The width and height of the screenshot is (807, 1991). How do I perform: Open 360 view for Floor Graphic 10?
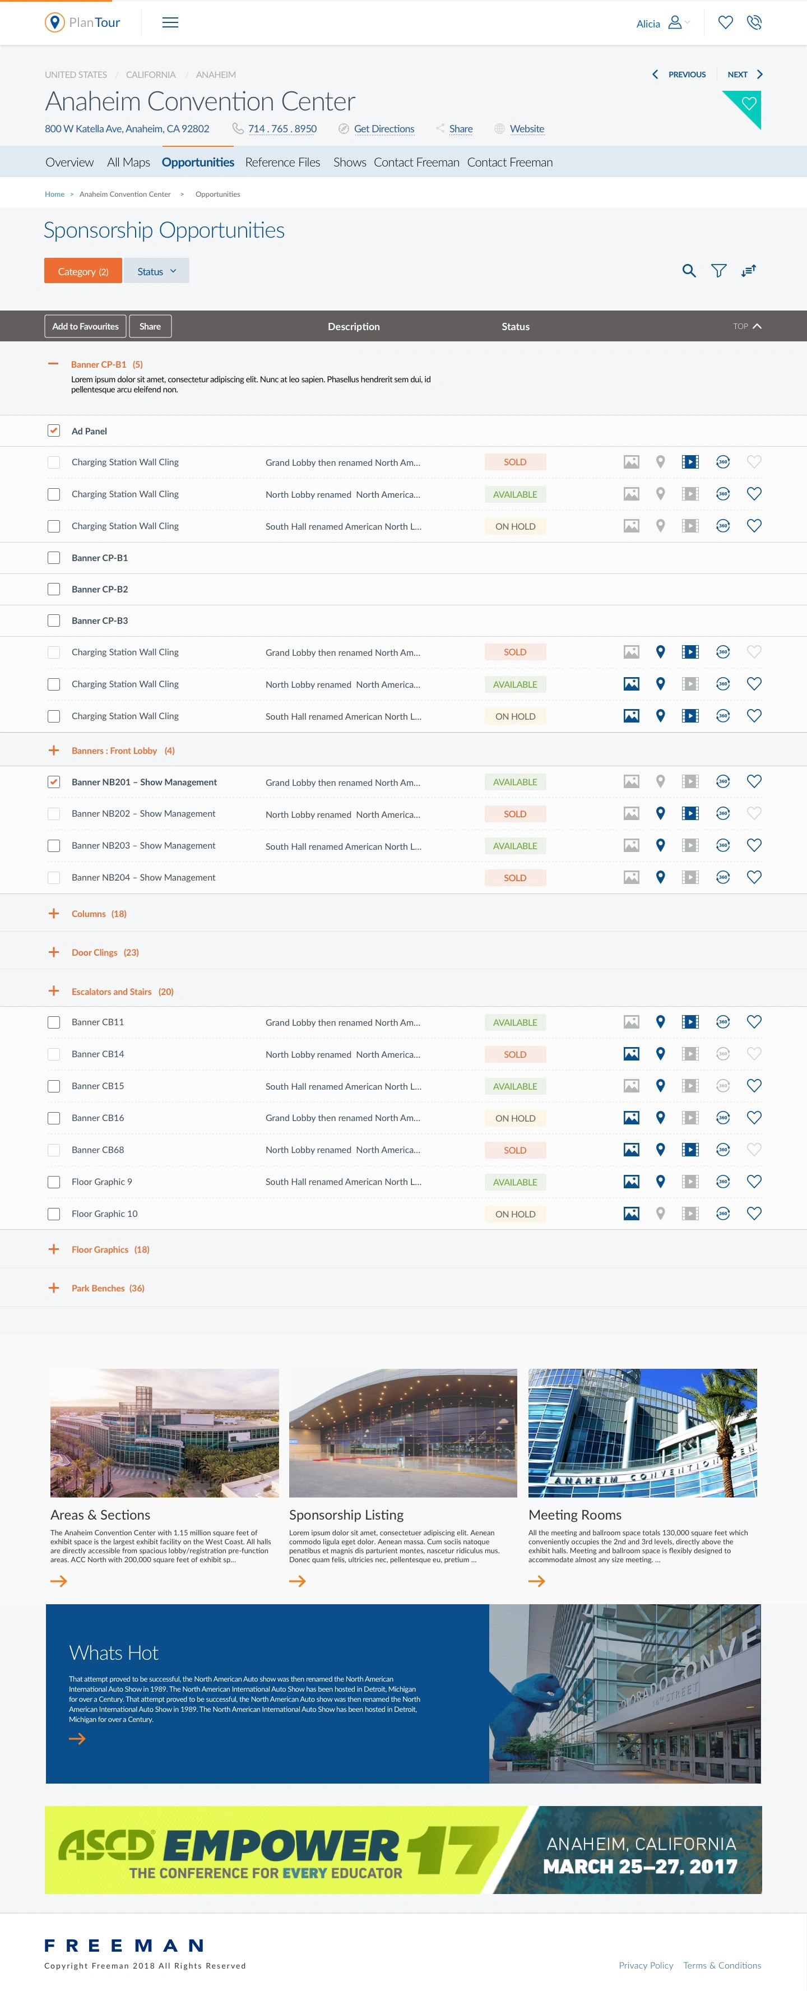click(x=723, y=1214)
